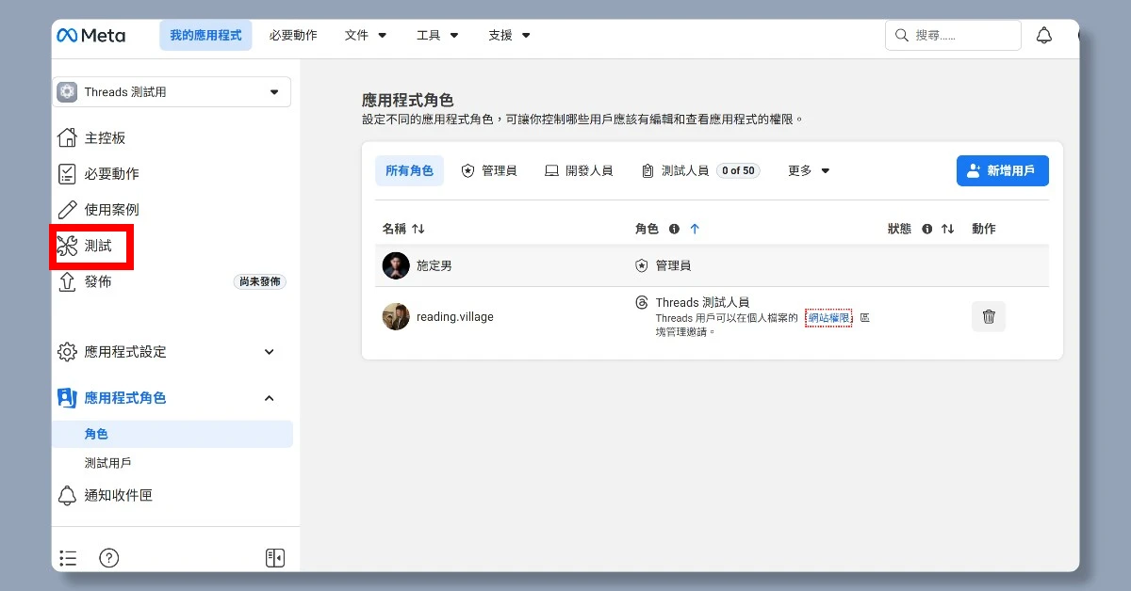Open the 工具 dropdown menu
Viewport: 1131px width, 591px height.
[437, 36]
